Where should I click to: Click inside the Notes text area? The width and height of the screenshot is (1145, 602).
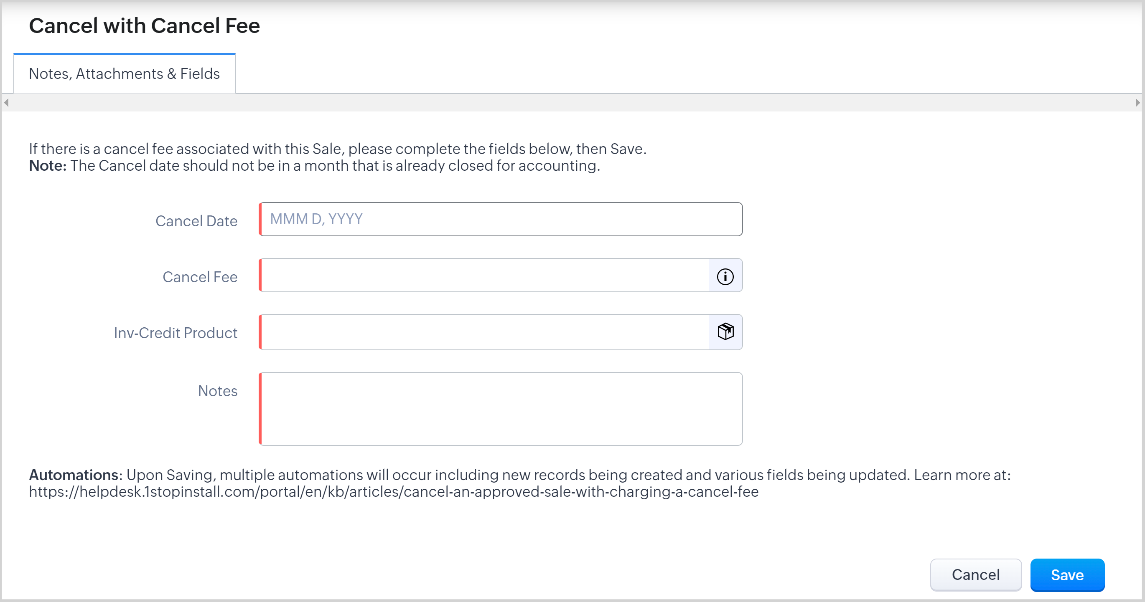pyautogui.click(x=501, y=408)
